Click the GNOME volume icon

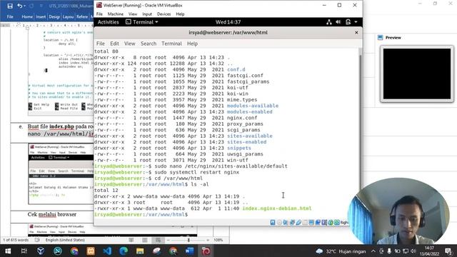coord(338,22)
